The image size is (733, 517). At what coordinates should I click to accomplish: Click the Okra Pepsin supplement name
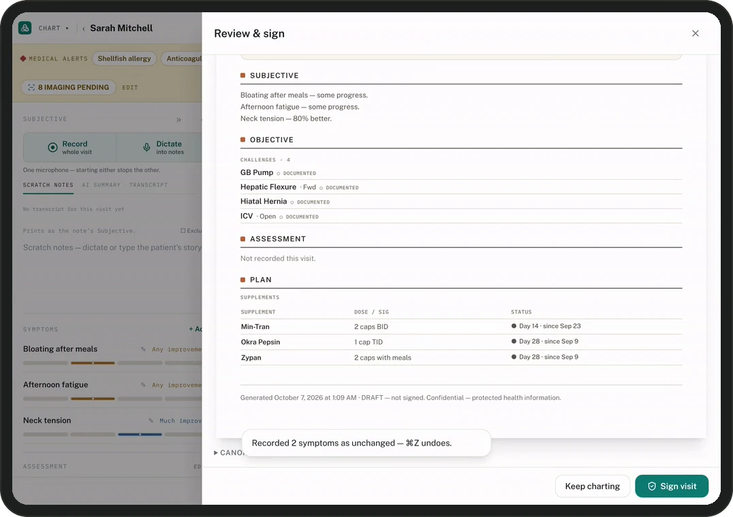260,342
